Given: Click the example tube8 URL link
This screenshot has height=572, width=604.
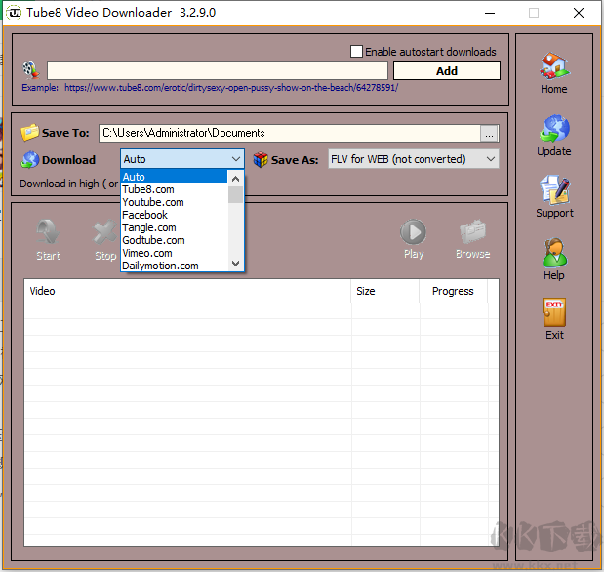Looking at the screenshot, I should coord(231,88).
